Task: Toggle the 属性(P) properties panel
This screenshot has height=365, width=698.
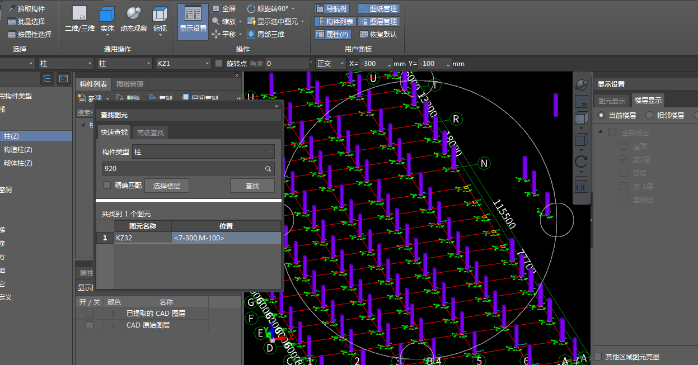Action: coord(332,34)
